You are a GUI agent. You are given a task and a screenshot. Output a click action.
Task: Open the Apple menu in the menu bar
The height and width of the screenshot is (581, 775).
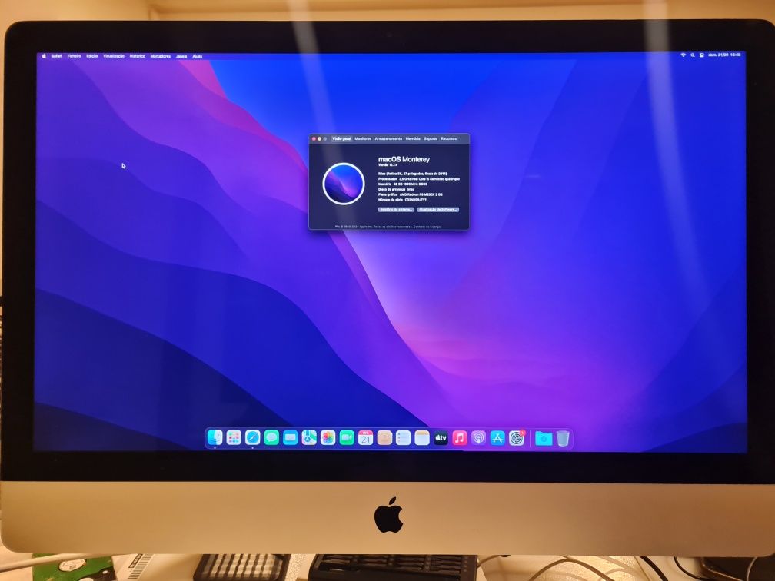click(x=44, y=56)
